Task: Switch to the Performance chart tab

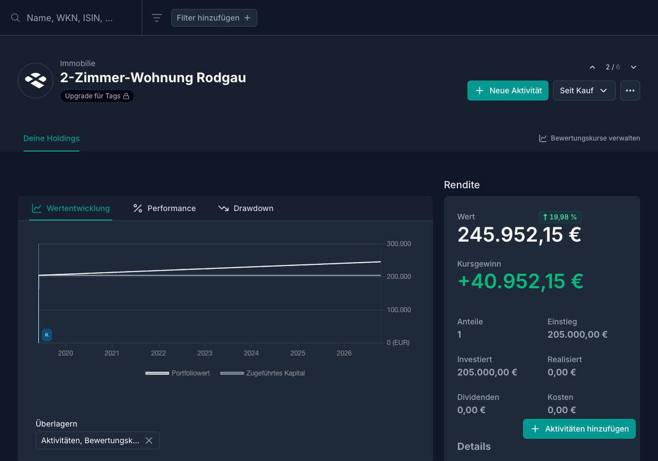Action: click(164, 208)
